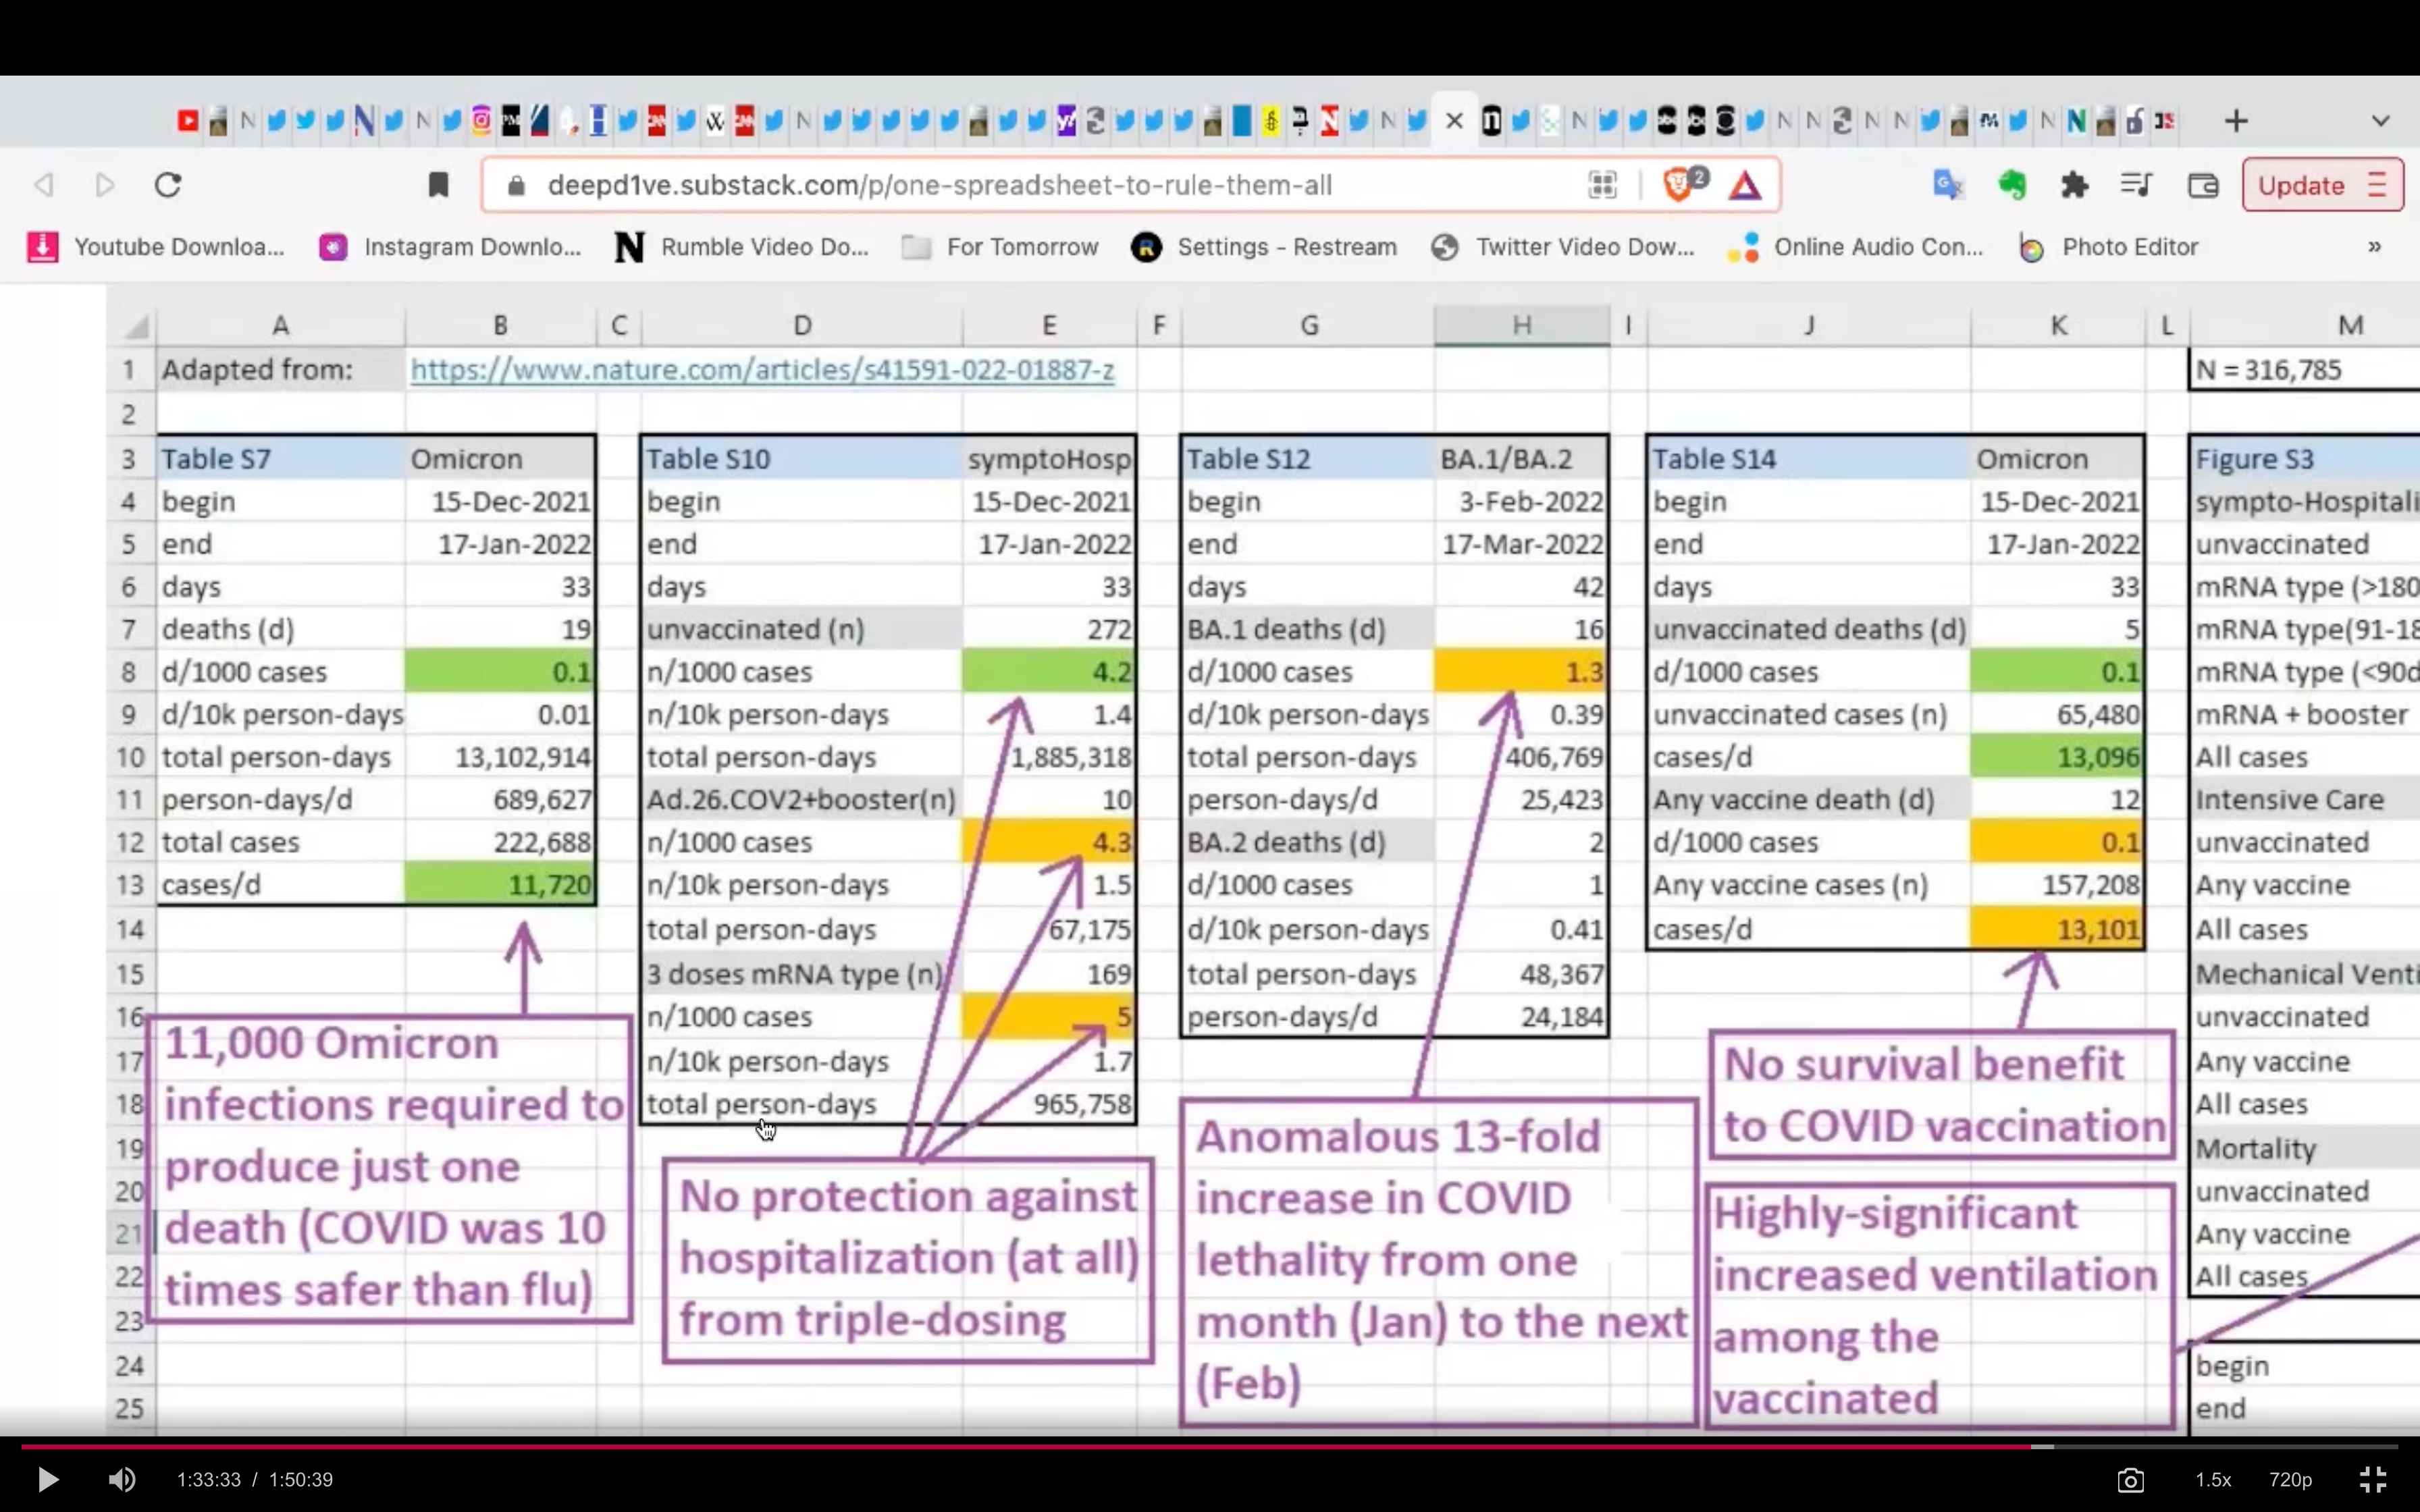2420x1512 pixels.
Task: Click the browser reload button
Action: [x=168, y=185]
